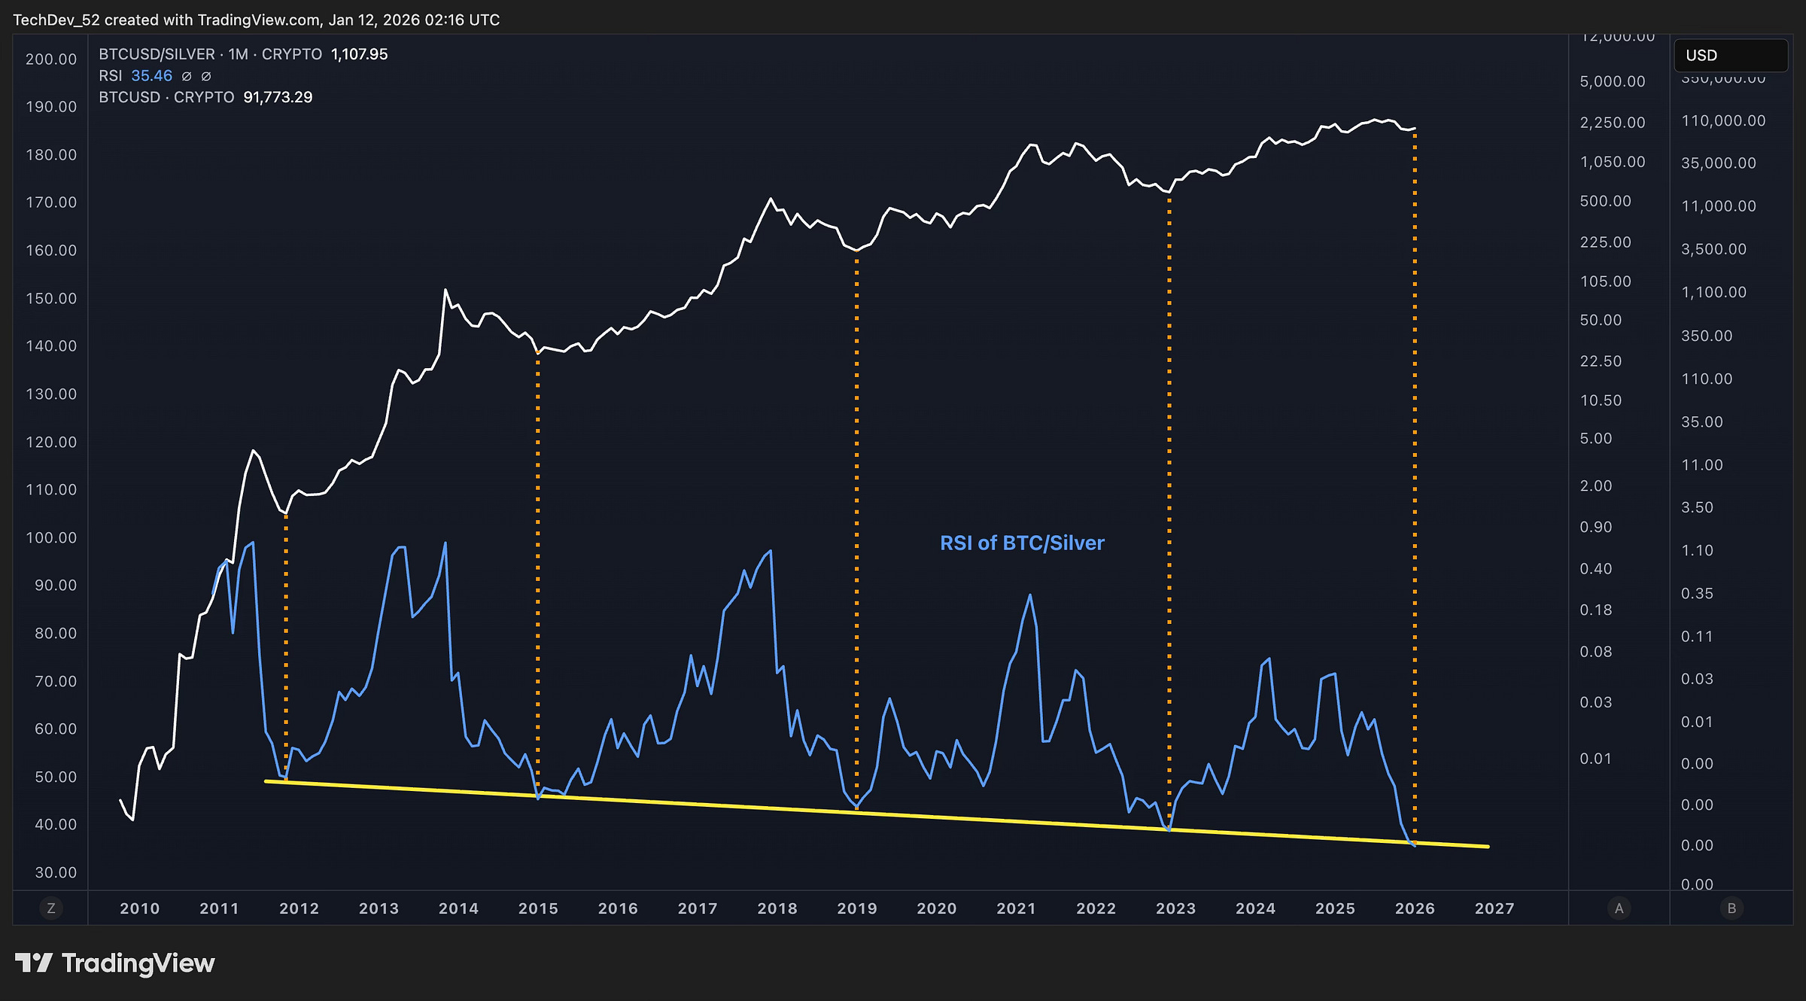
Task: Select the RSI indicator legend label
Action: (110, 76)
